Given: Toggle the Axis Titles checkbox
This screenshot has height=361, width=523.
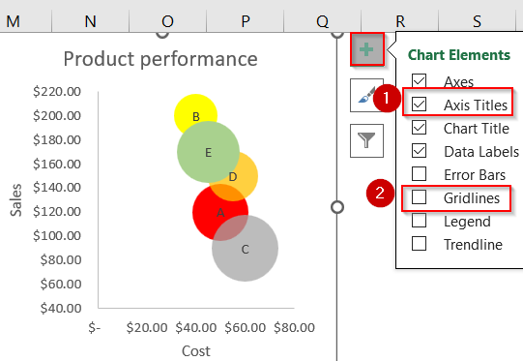Looking at the screenshot, I should (419, 105).
